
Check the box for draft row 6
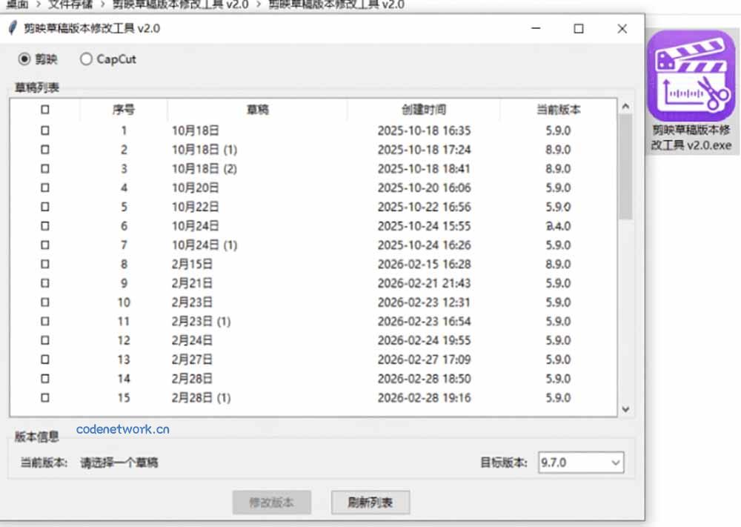45,226
